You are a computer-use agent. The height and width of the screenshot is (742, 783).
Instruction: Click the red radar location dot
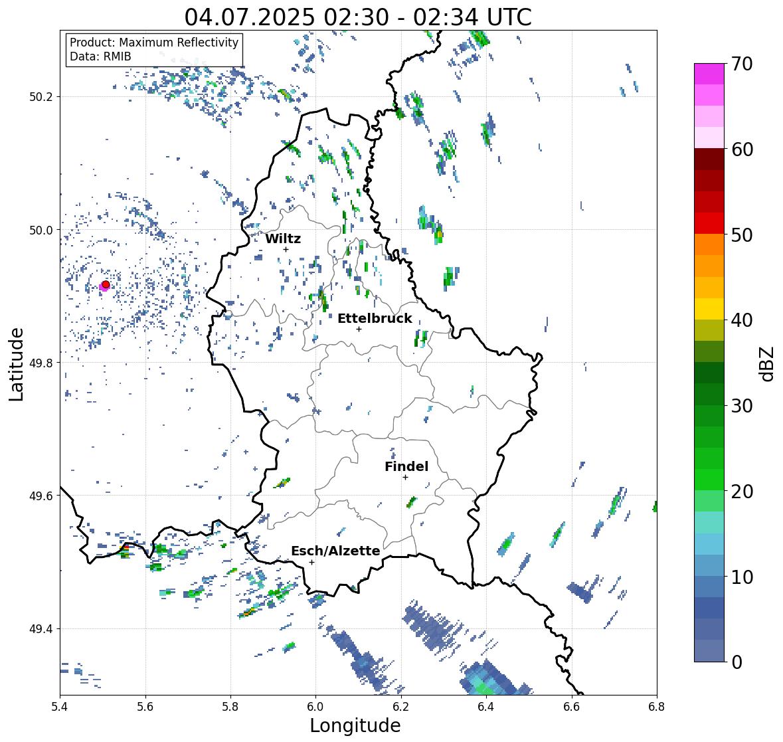[106, 284]
